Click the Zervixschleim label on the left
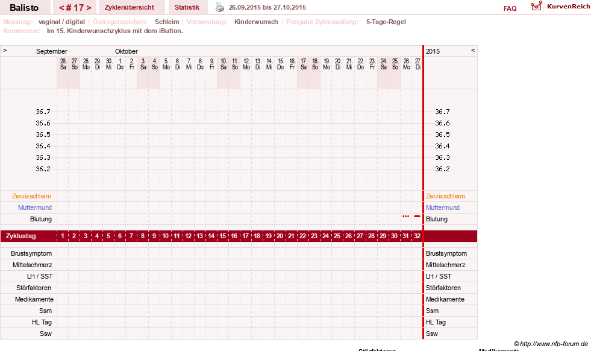The image size is (591, 351). 31,196
